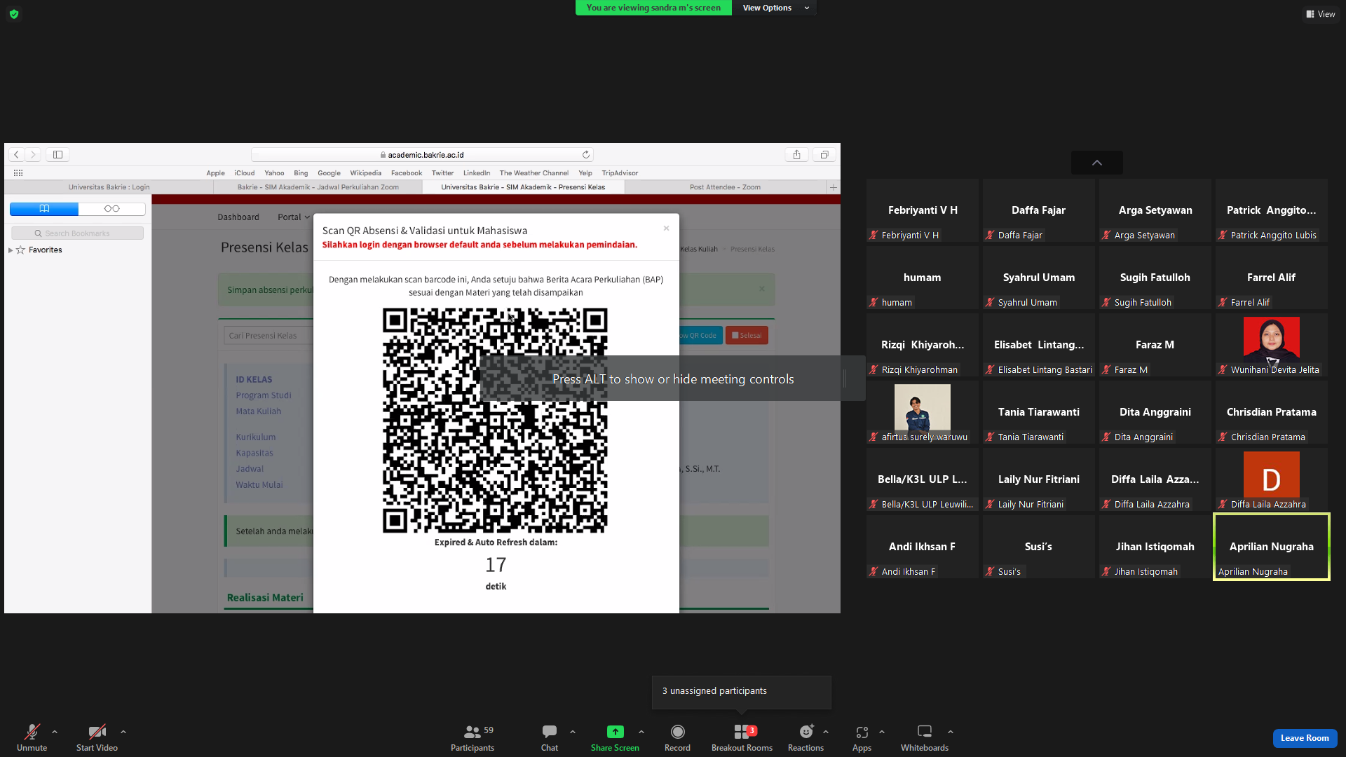Click Laily Nur Fitriani's muted mic icon
The height and width of the screenshot is (757, 1346).
point(990,505)
